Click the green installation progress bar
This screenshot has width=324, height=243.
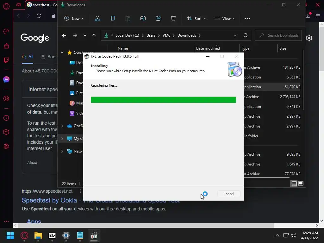[x=164, y=100]
